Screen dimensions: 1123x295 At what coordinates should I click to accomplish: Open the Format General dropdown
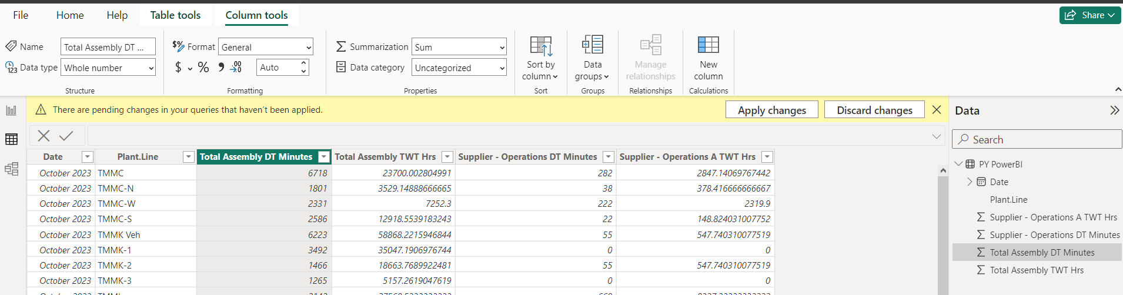point(266,47)
